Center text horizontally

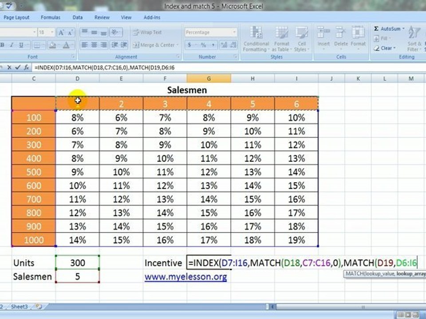(x=94, y=45)
